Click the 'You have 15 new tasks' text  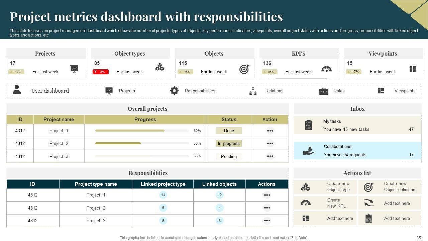pyautogui.click(x=346, y=130)
